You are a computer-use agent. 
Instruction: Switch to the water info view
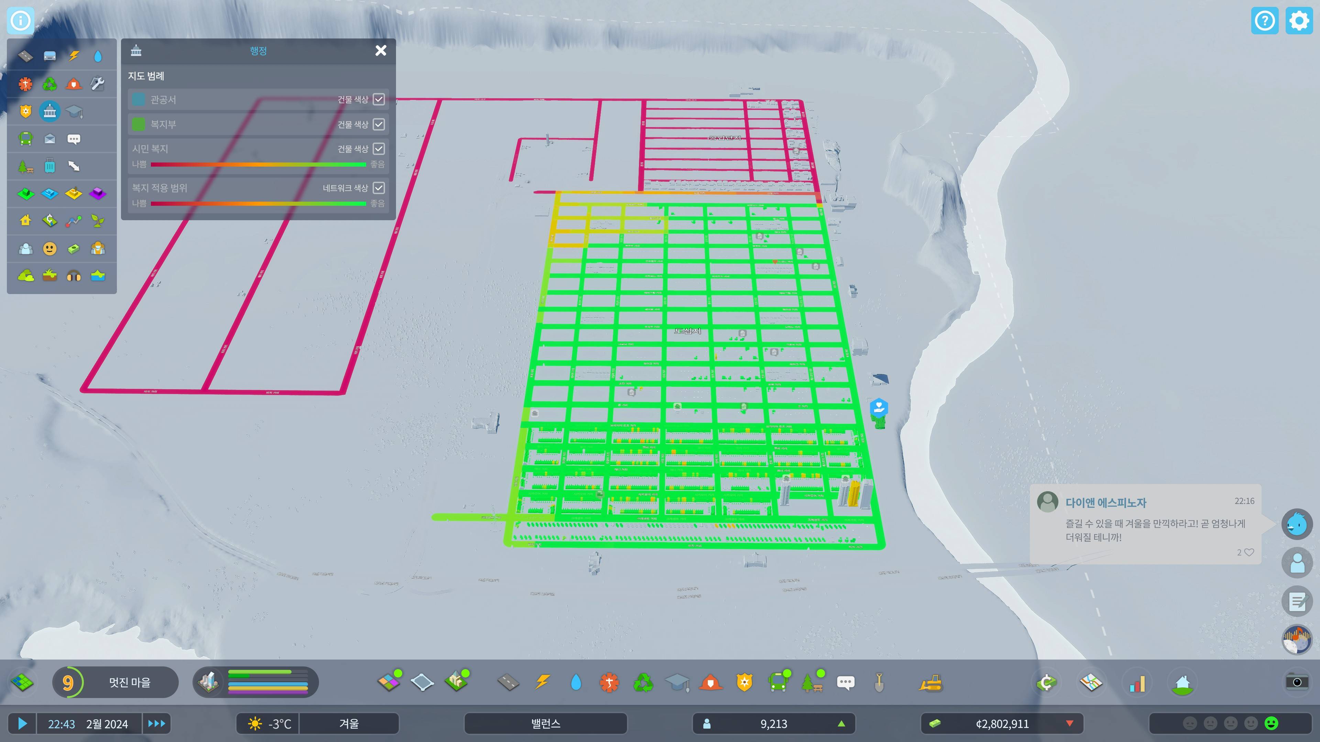point(98,55)
